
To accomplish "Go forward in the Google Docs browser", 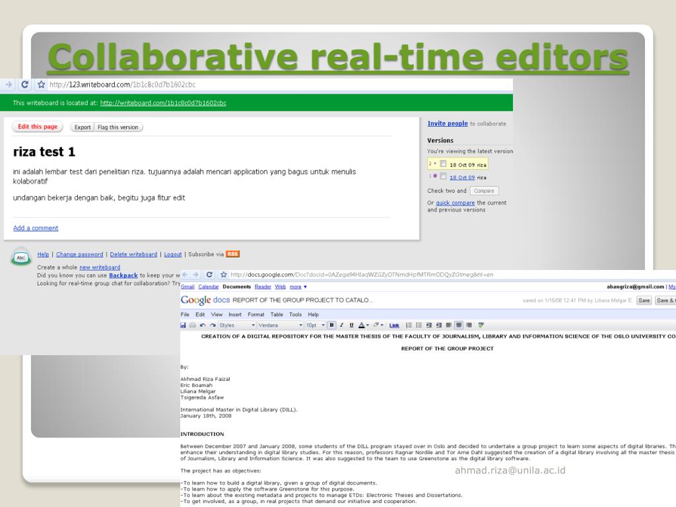I will [195, 275].
